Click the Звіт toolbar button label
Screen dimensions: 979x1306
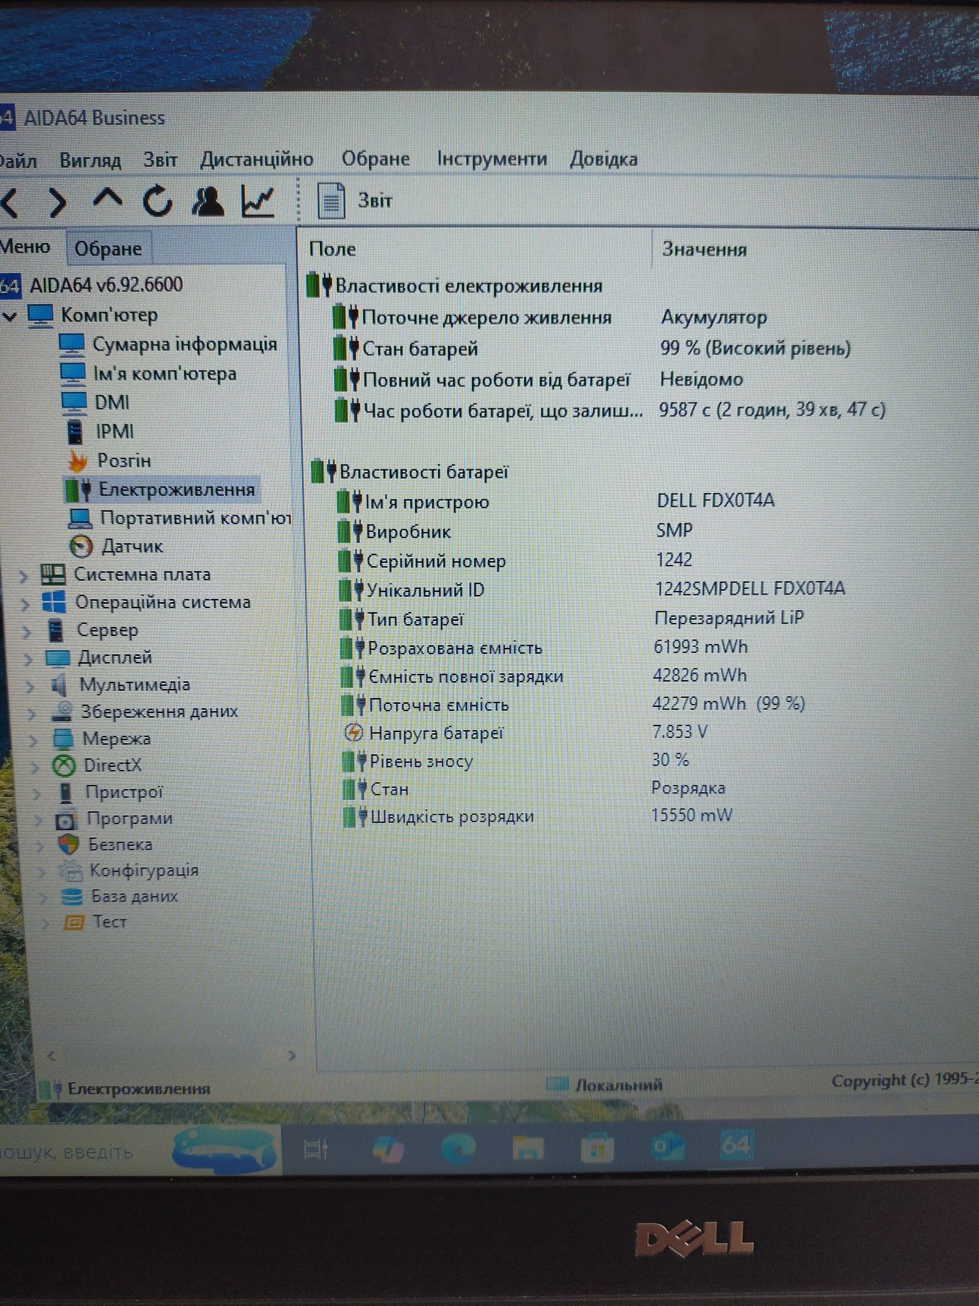pos(375,200)
